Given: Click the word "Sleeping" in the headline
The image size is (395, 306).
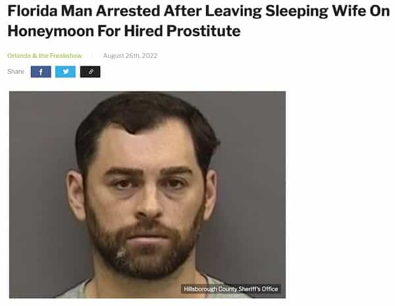Looking at the screenshot, I should click(x=296, y=11).
